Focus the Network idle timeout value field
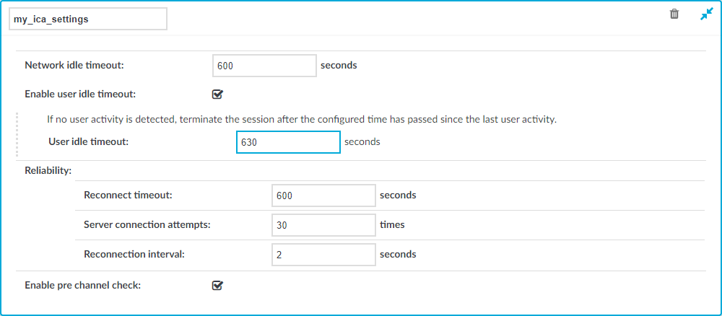This screenshot has width=722, height=316. pos(265,66)
